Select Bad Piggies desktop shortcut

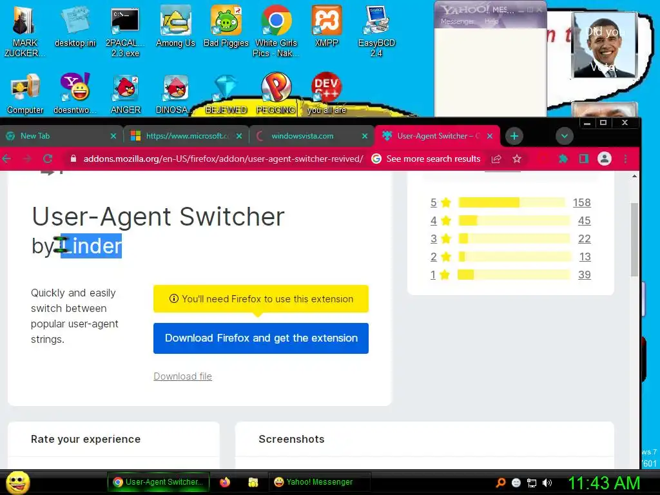(x=226, y=26)
